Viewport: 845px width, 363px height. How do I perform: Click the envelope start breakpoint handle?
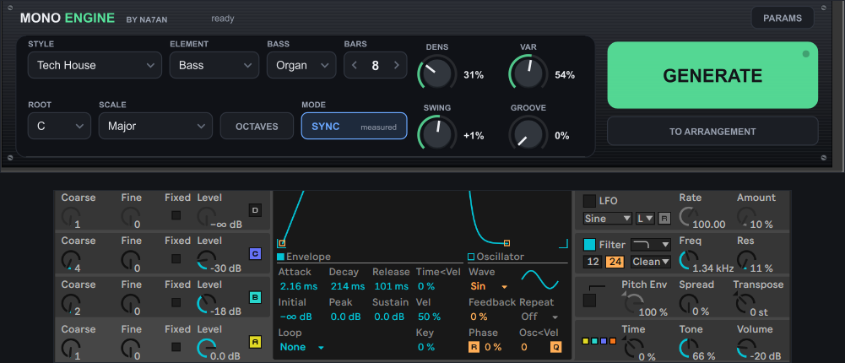[281, 243]
